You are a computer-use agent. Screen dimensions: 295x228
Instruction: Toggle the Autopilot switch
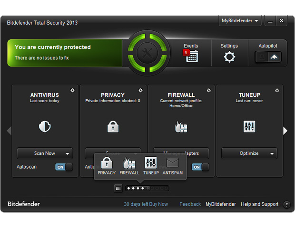pyautogui.click(x=268, y=57)
